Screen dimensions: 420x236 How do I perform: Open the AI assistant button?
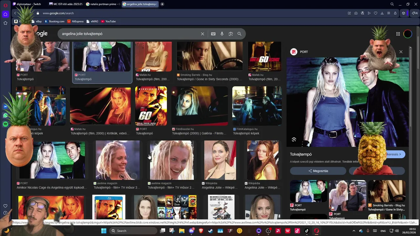[415, 13]
